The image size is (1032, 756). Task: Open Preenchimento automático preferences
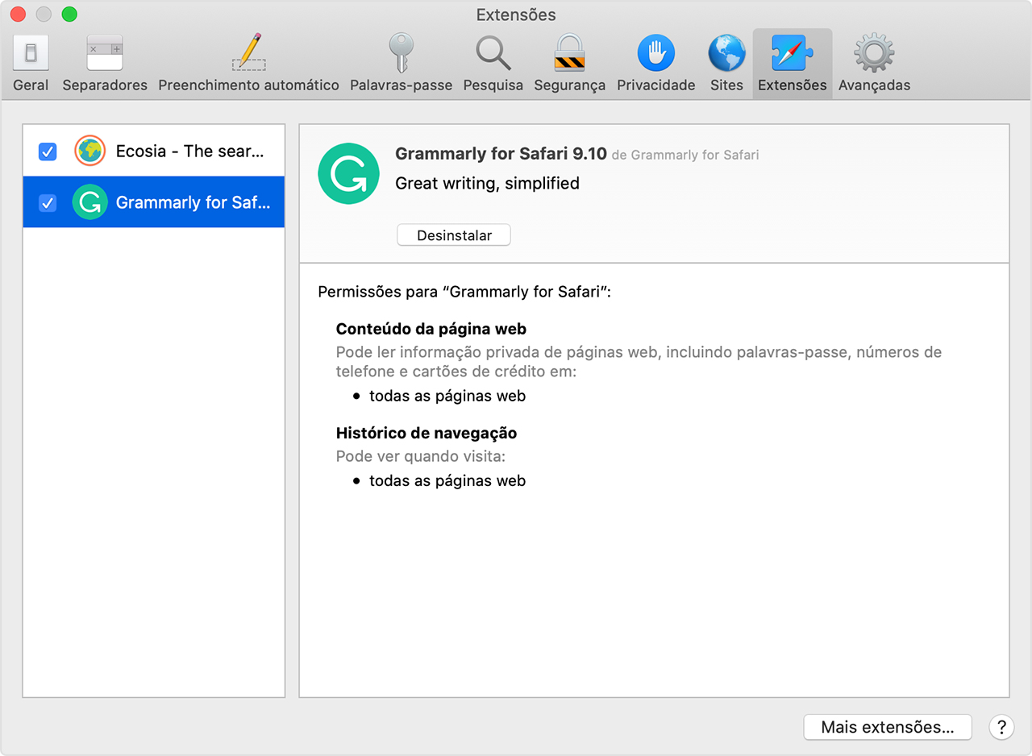(248, 64)
